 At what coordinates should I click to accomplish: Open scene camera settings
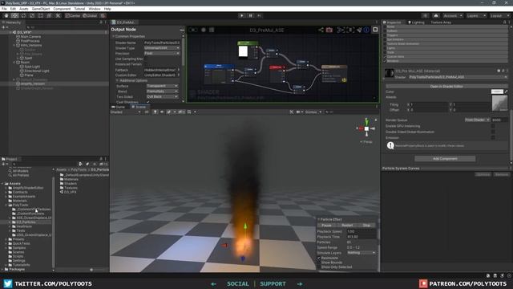tap(299, 112)
